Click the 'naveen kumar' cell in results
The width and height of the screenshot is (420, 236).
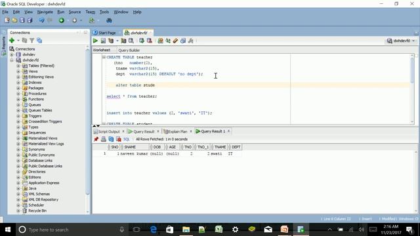[x=134, y=154]
